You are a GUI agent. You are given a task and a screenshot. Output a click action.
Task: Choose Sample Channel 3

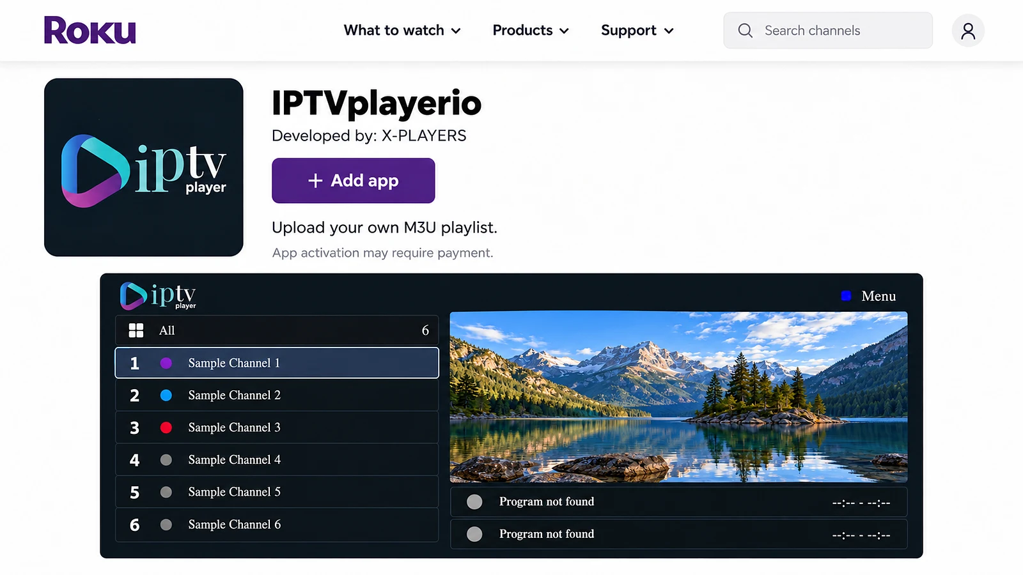(x=277, y=427)
